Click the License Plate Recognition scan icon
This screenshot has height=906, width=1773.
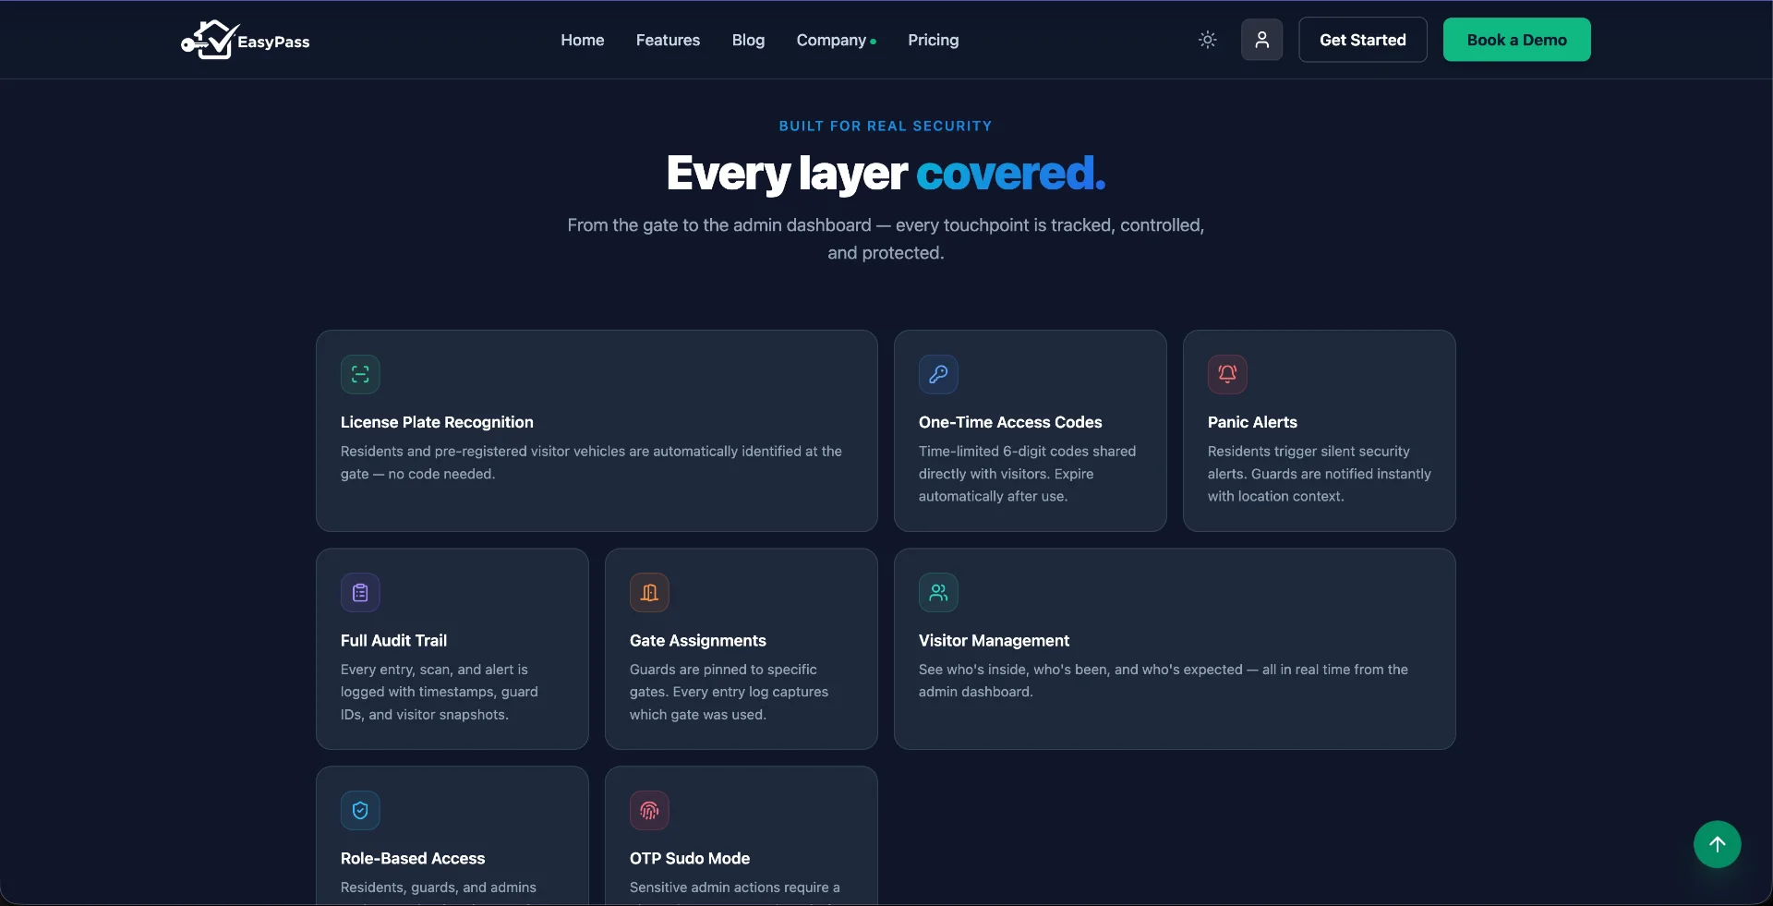tap(360, 374)
